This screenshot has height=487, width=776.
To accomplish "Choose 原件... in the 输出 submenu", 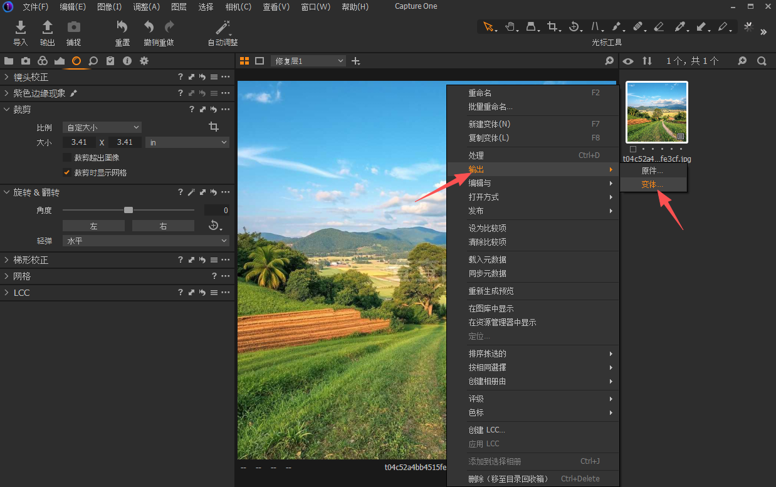I will tap(654, 170).
